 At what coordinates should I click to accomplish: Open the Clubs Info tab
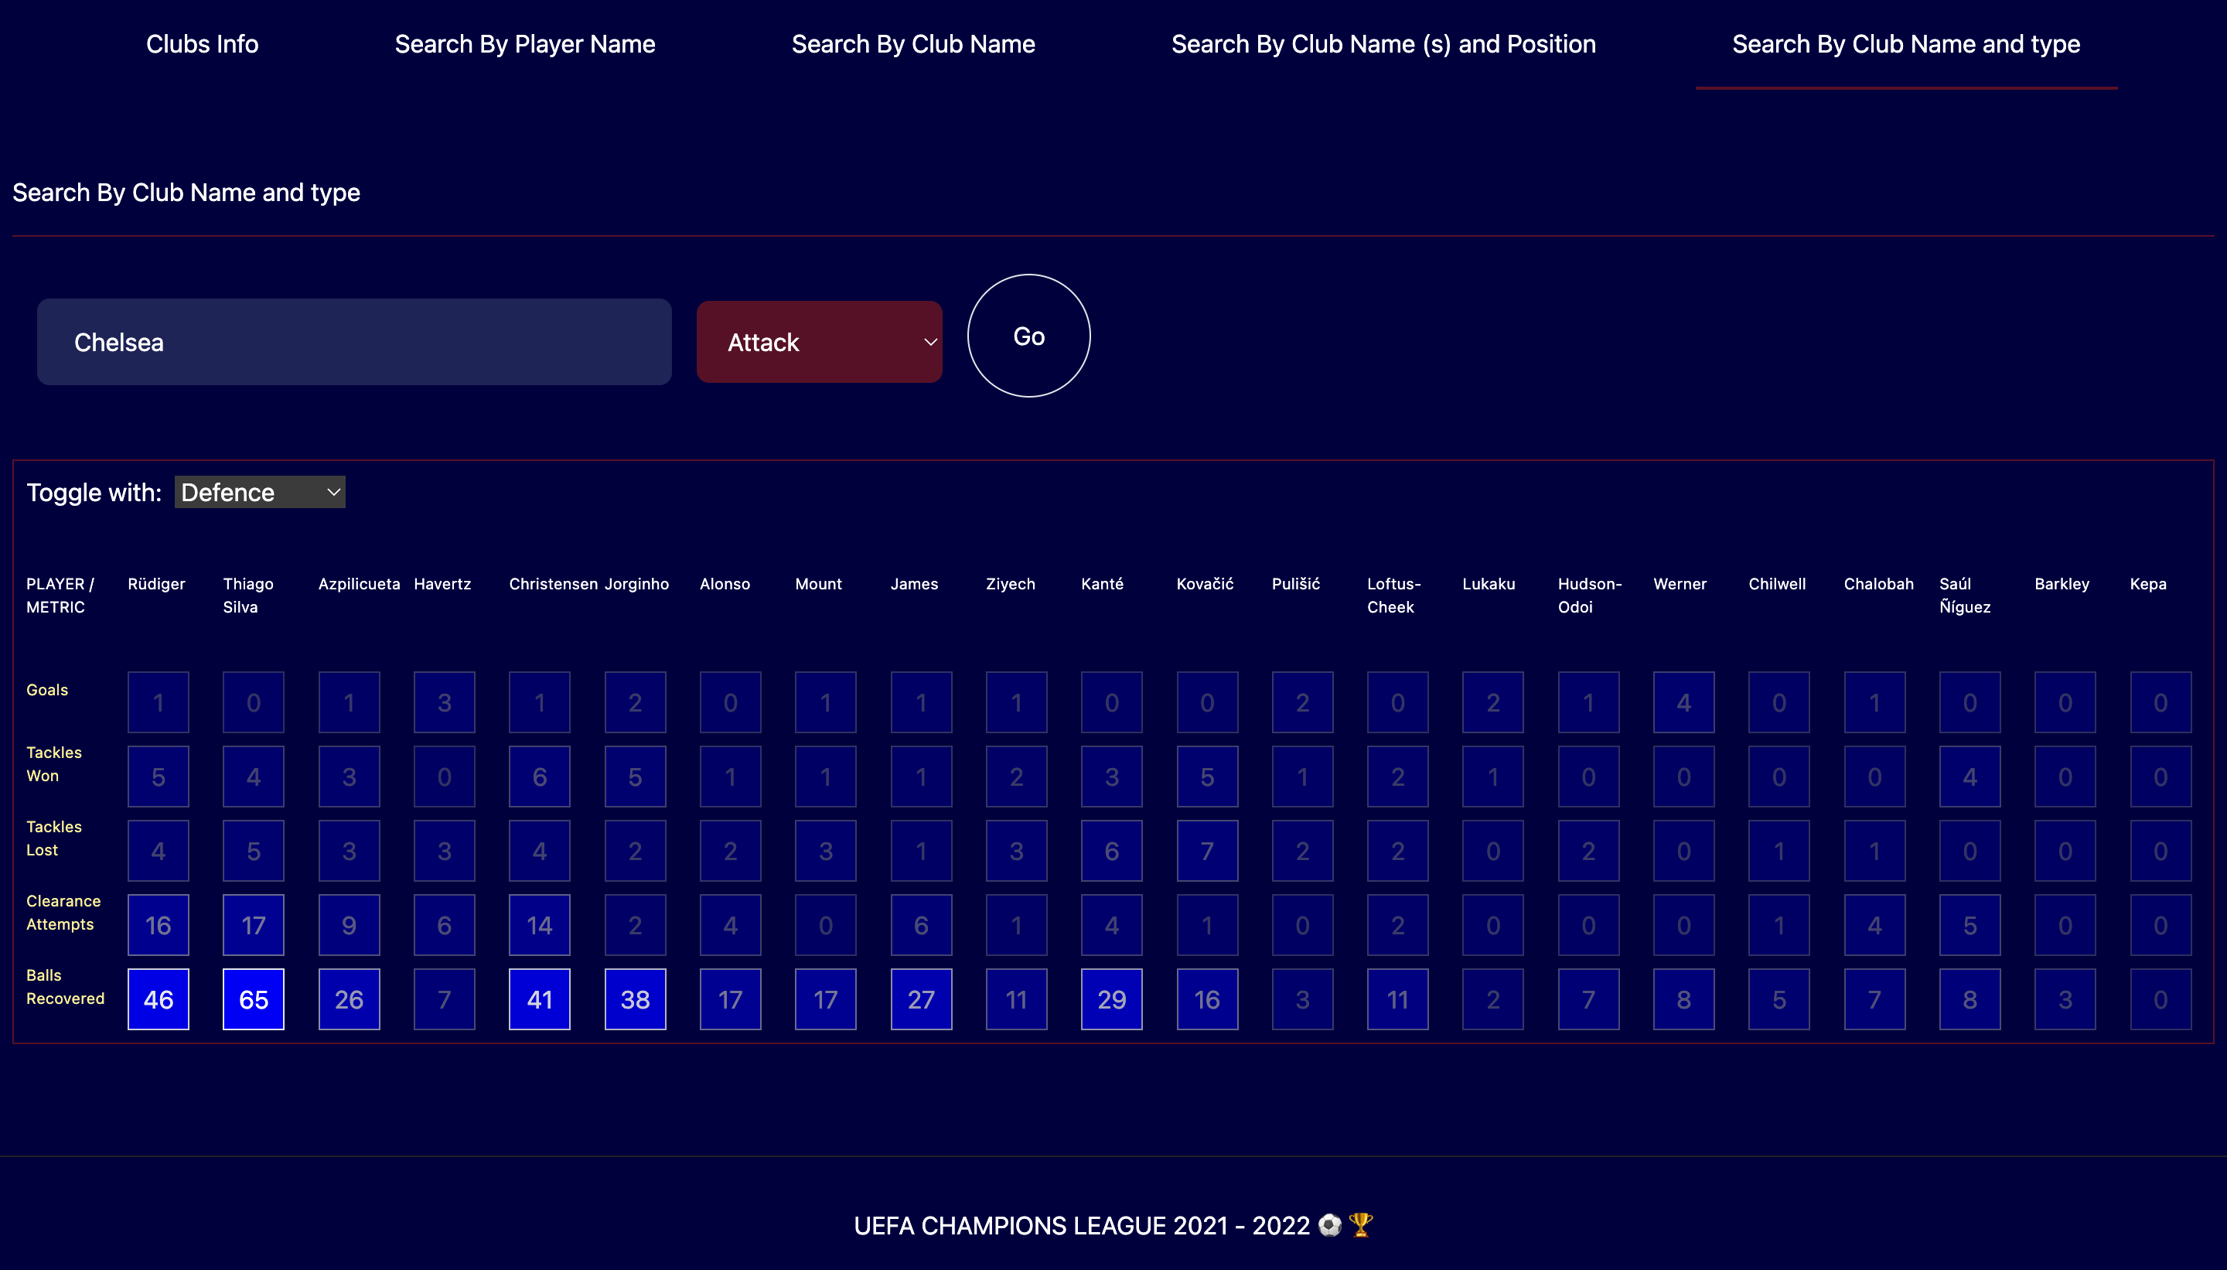click(201, 45)
